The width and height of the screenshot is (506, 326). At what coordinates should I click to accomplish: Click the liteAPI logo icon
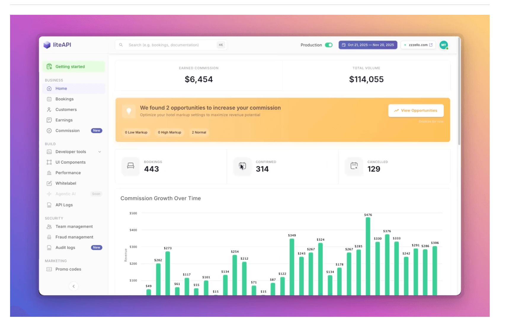[47, 45]
